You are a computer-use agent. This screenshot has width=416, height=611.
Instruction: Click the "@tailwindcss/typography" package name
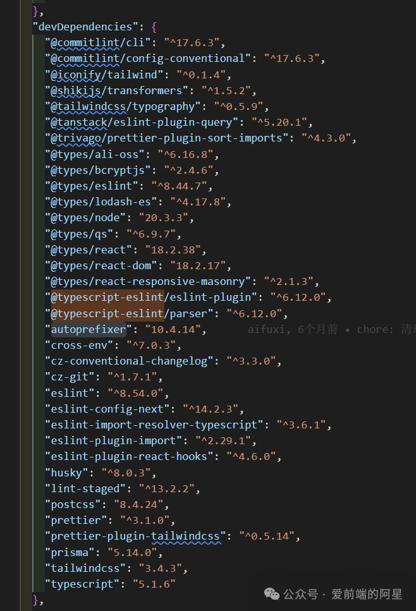point(123,106)
